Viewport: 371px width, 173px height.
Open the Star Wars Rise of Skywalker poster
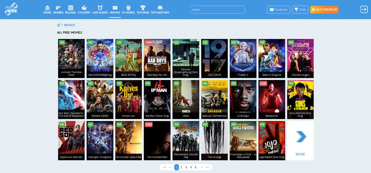[x=71, y=100]
